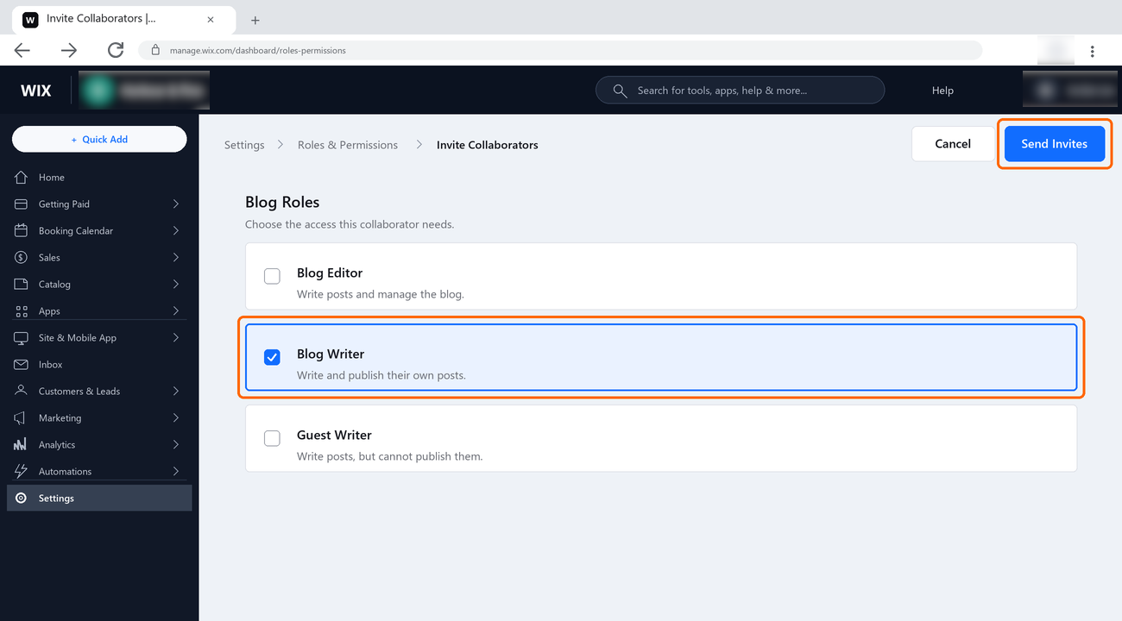Click the Automations lightning icon
This screenshot has width=1122, height=621.
(22, 472)
